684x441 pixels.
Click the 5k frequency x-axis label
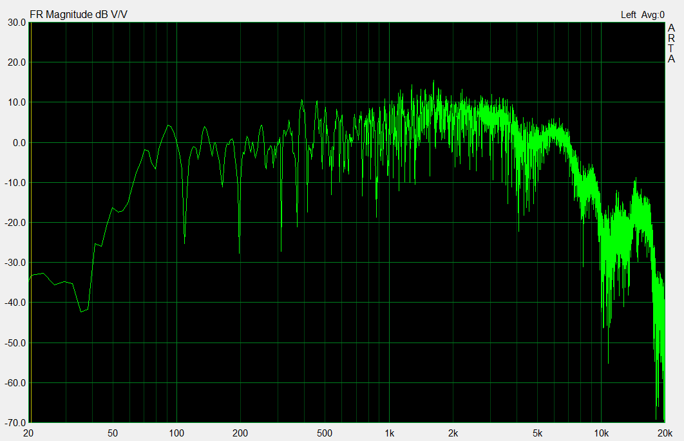537,433
